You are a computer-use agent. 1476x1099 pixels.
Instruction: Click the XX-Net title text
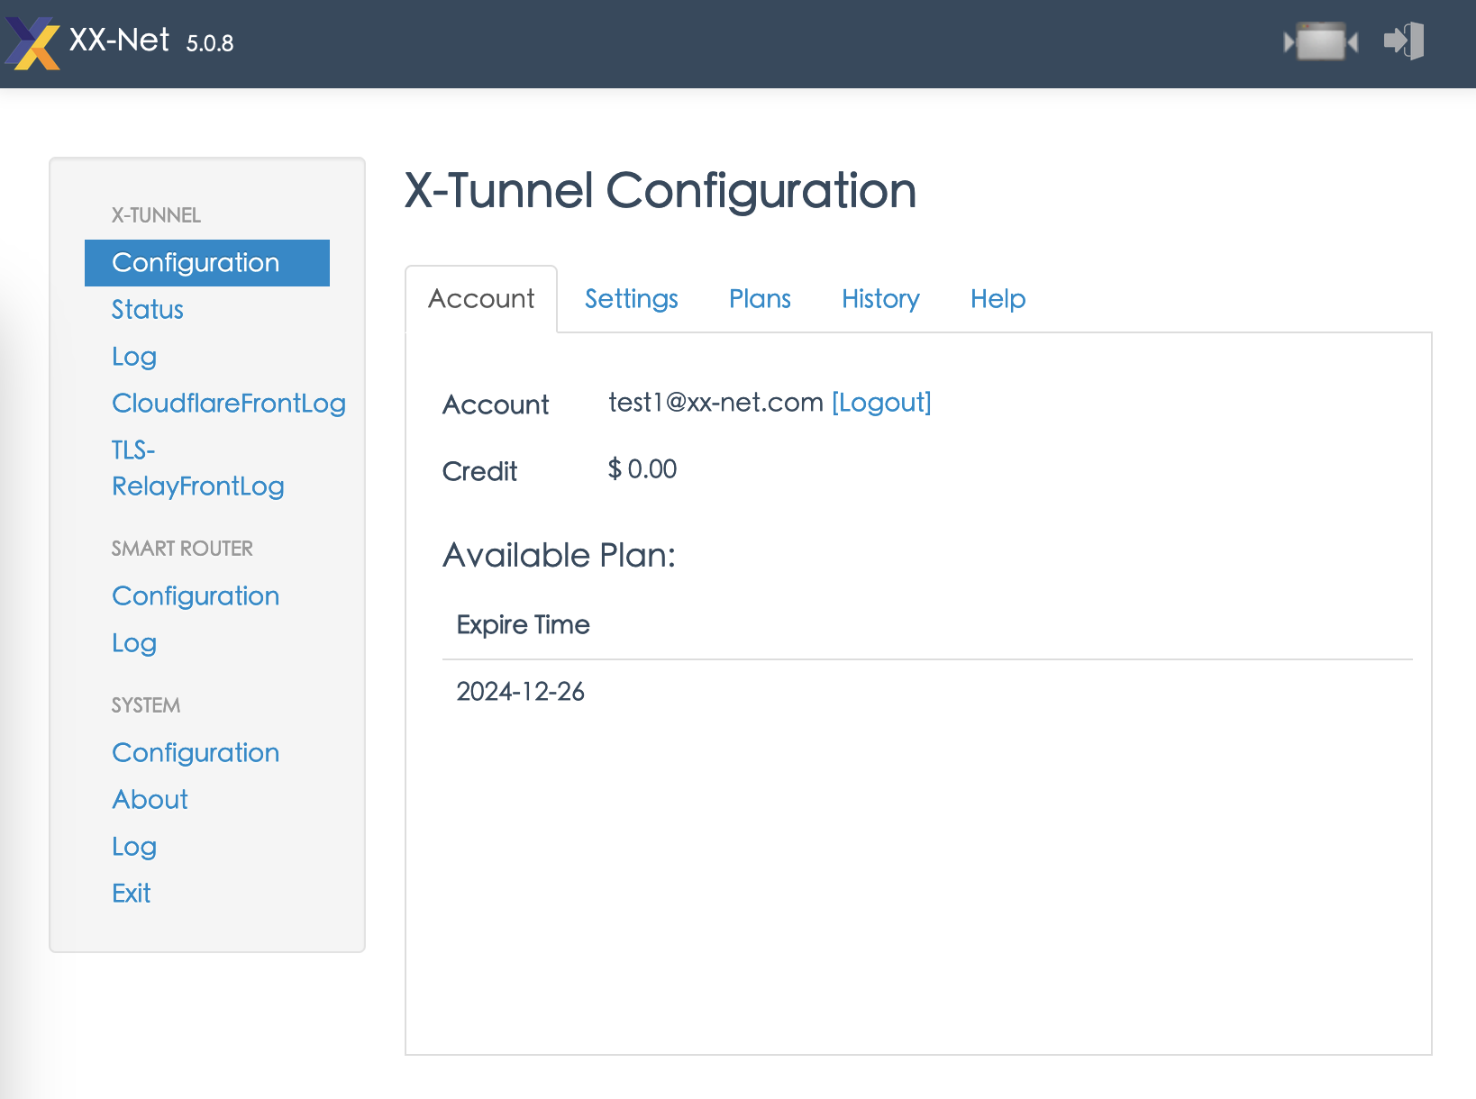click(119, 41)
